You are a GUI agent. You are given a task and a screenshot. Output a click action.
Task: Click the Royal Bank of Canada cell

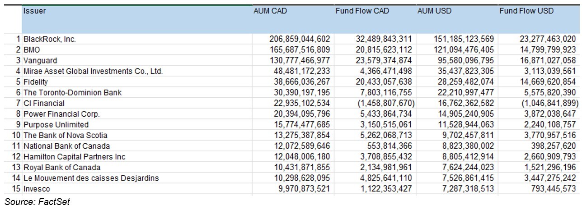tap(137, 168)
